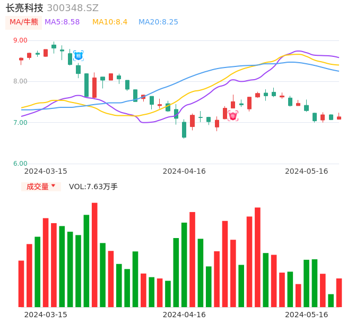Click the 7.00 price axis label

[20, 123]
